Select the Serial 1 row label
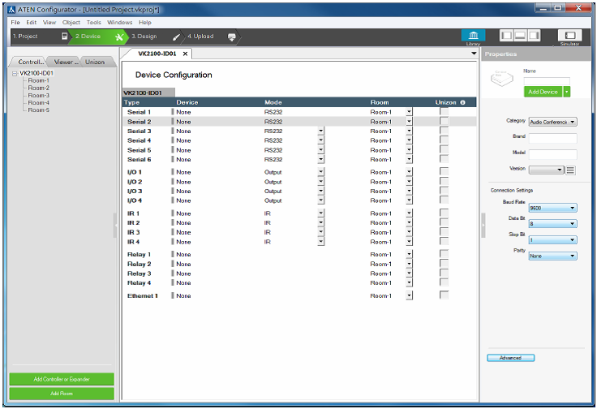The width and height of the screenshot is (597, 409). pos(139,112)
